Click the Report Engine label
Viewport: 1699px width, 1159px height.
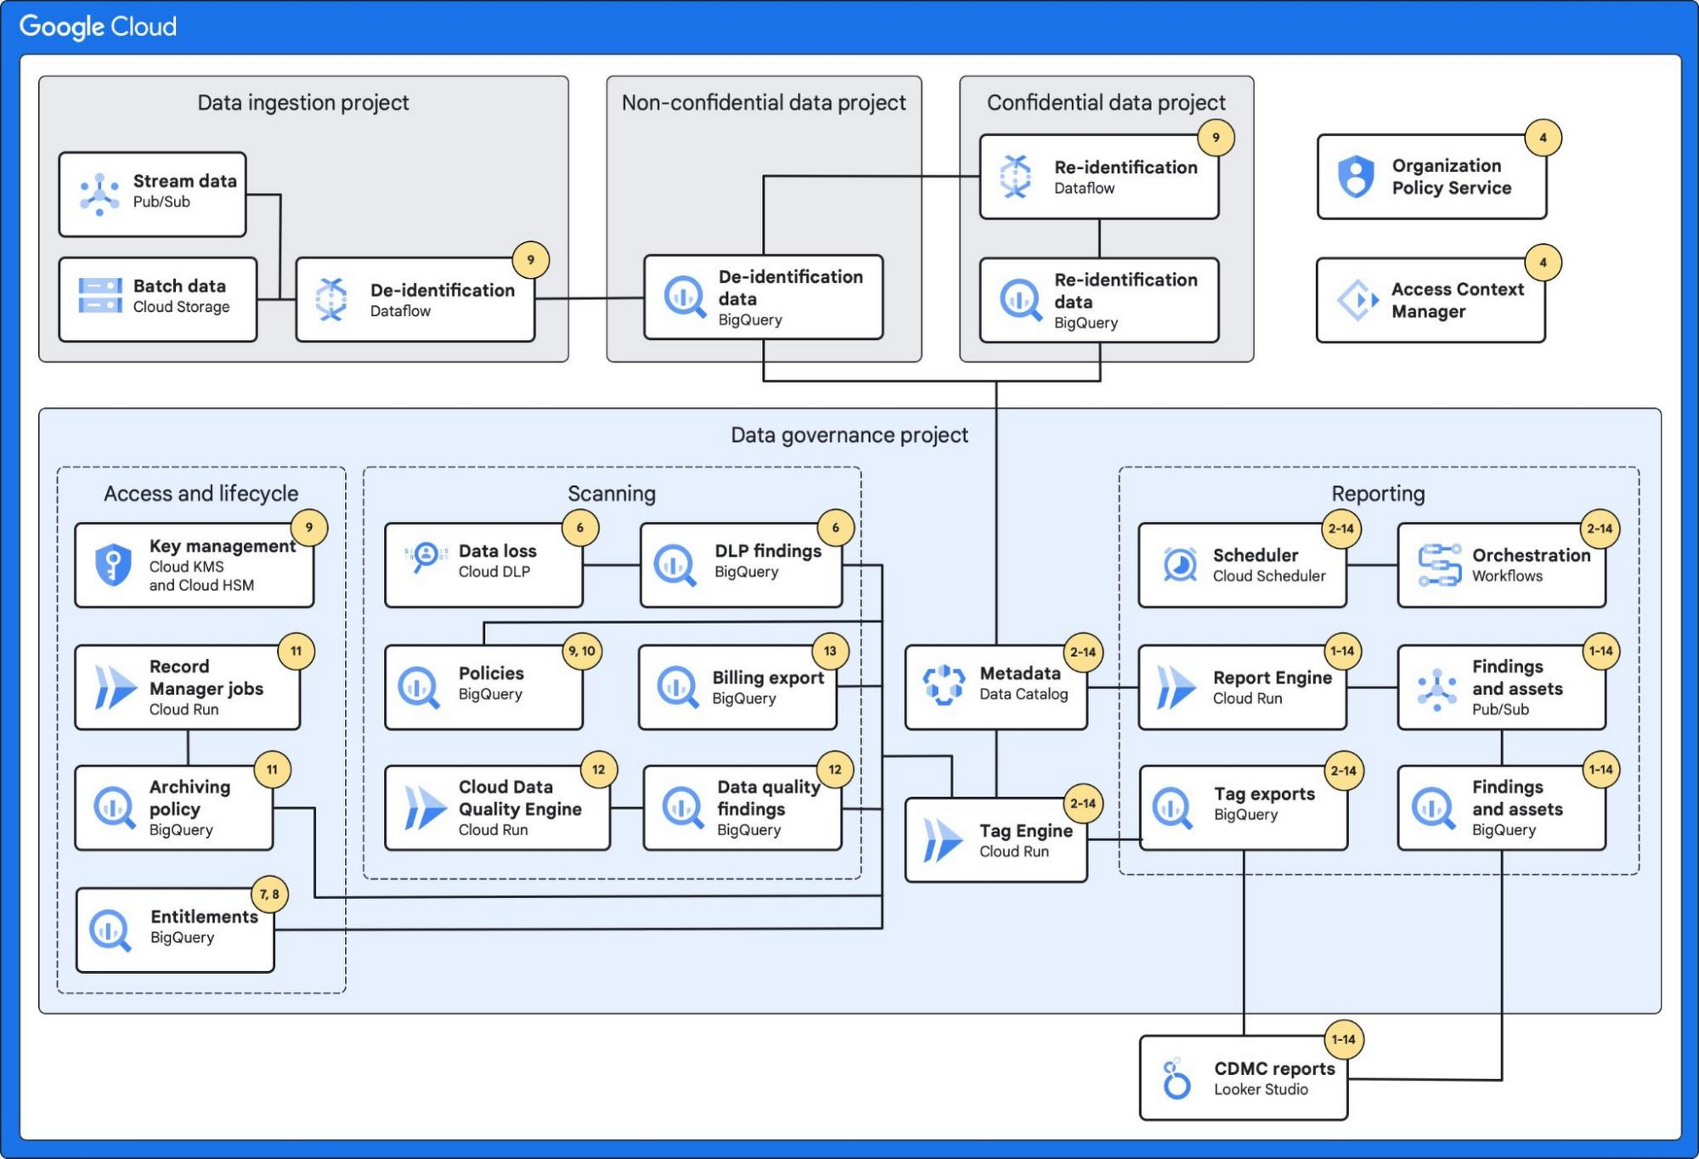[x=1273, y=678]
